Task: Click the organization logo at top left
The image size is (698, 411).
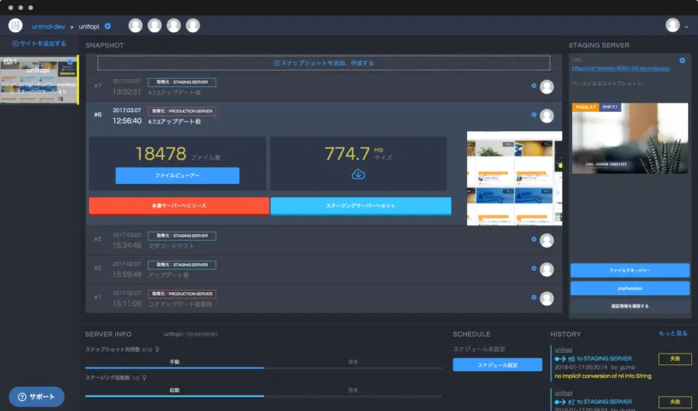Action: click(15, 25)
